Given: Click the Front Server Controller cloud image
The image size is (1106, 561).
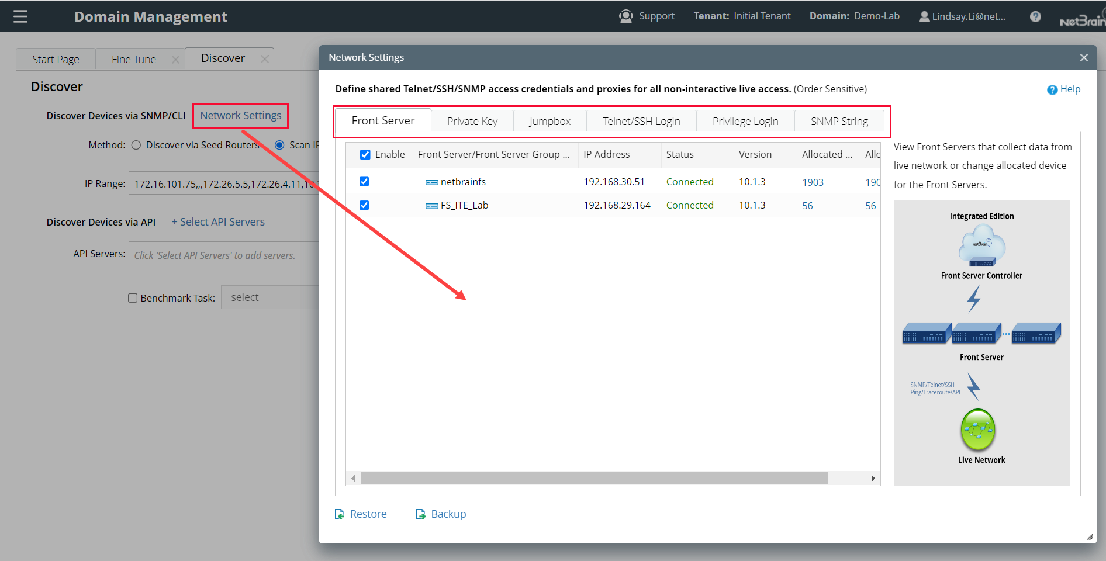Looking at the screenshot, I should point(982,246).
